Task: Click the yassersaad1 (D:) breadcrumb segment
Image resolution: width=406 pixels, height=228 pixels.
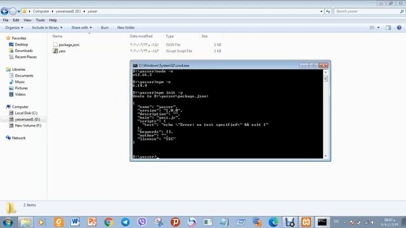Action: 68,11
